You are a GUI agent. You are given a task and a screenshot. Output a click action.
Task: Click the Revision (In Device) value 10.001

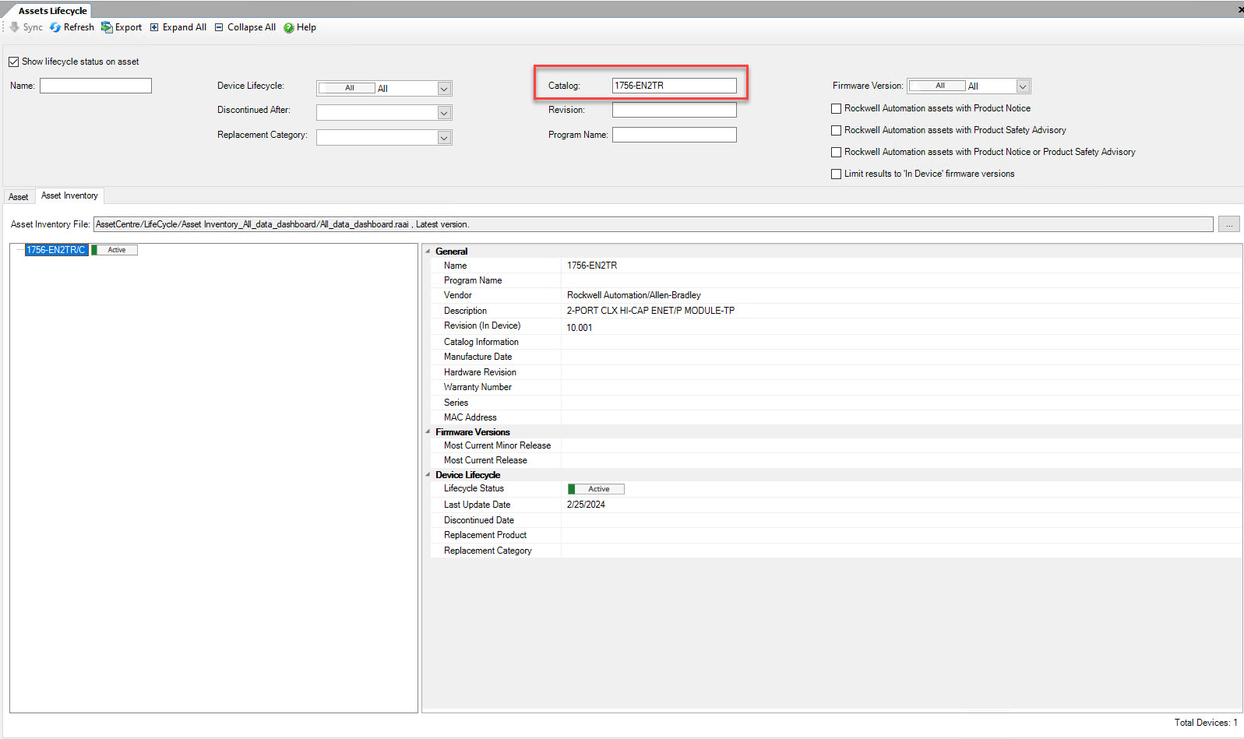[x=580, y=328]
